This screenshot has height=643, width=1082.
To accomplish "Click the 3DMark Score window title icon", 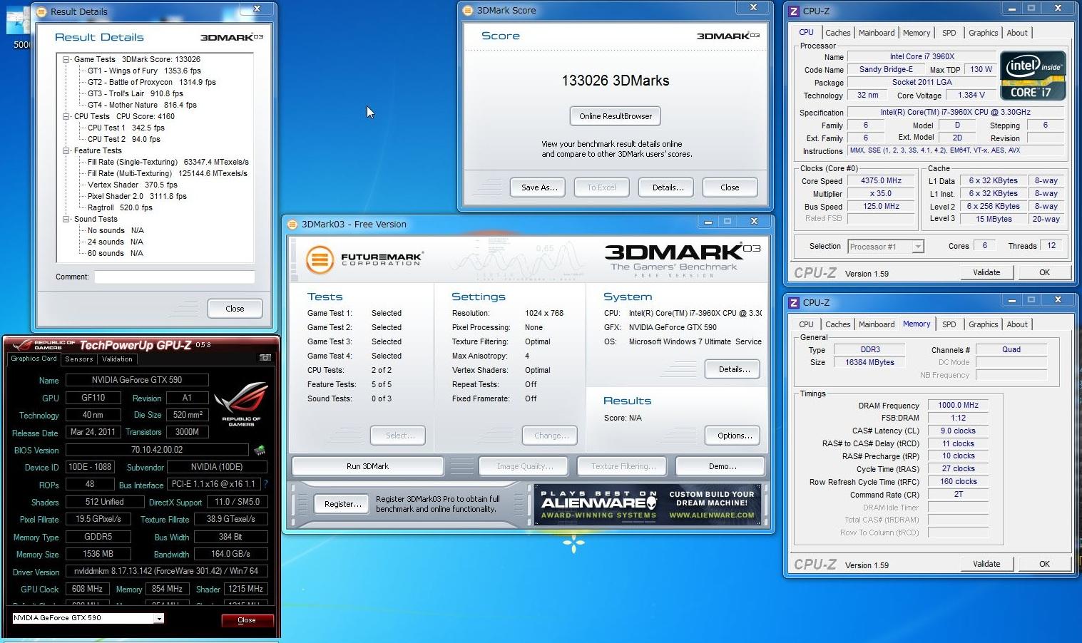I will tap(468, 10).
